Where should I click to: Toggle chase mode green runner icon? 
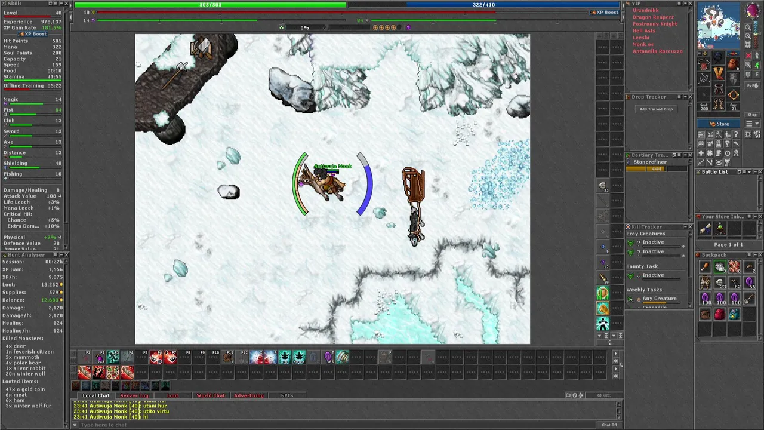[757, 64]
